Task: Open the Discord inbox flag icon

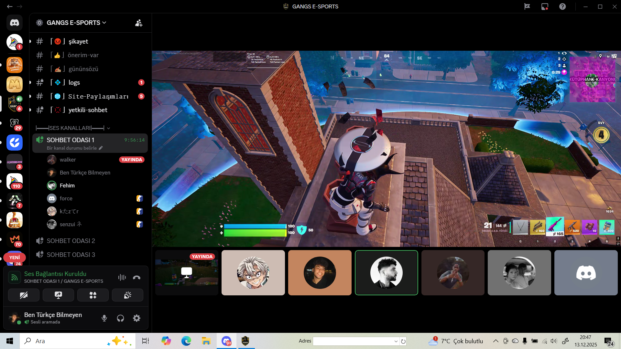Action: [x=527, y=6]
